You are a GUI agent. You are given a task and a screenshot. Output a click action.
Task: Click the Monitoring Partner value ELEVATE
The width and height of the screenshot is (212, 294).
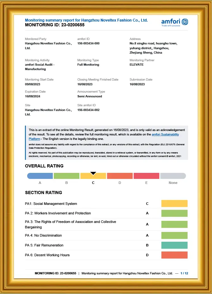click(137, 64)
